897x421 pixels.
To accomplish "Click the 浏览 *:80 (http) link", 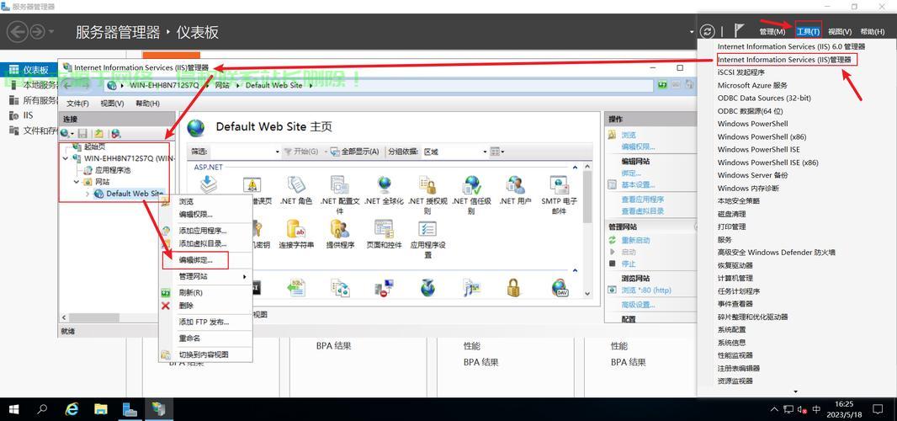I will tap(646, 290).
